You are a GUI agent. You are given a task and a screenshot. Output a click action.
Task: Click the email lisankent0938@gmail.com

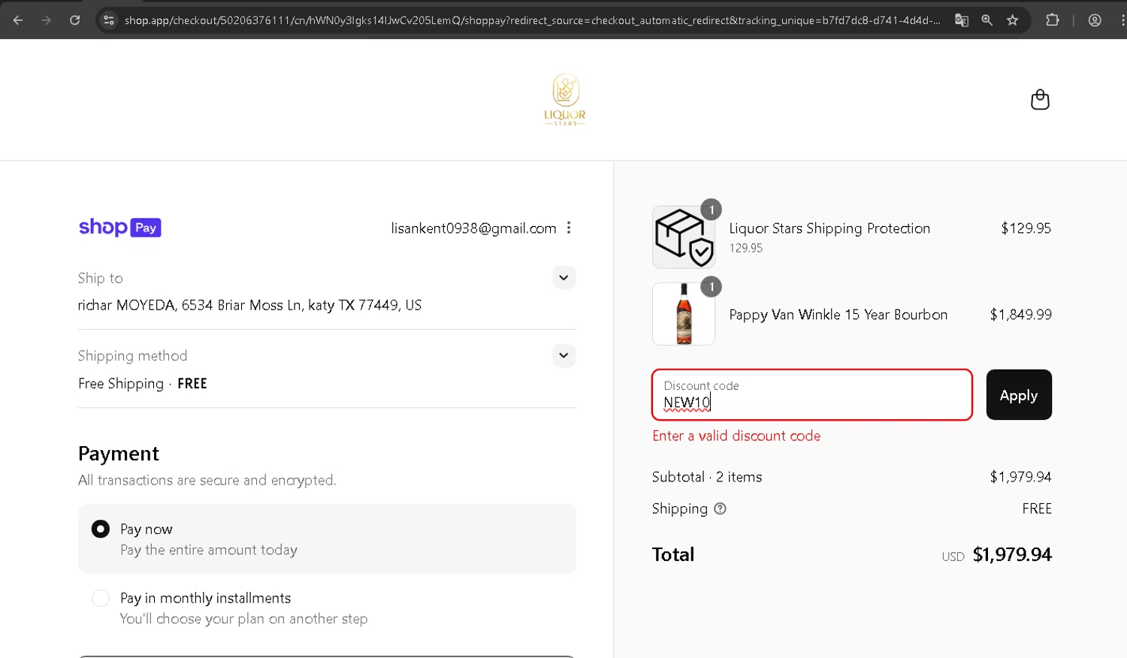(473, 228)
